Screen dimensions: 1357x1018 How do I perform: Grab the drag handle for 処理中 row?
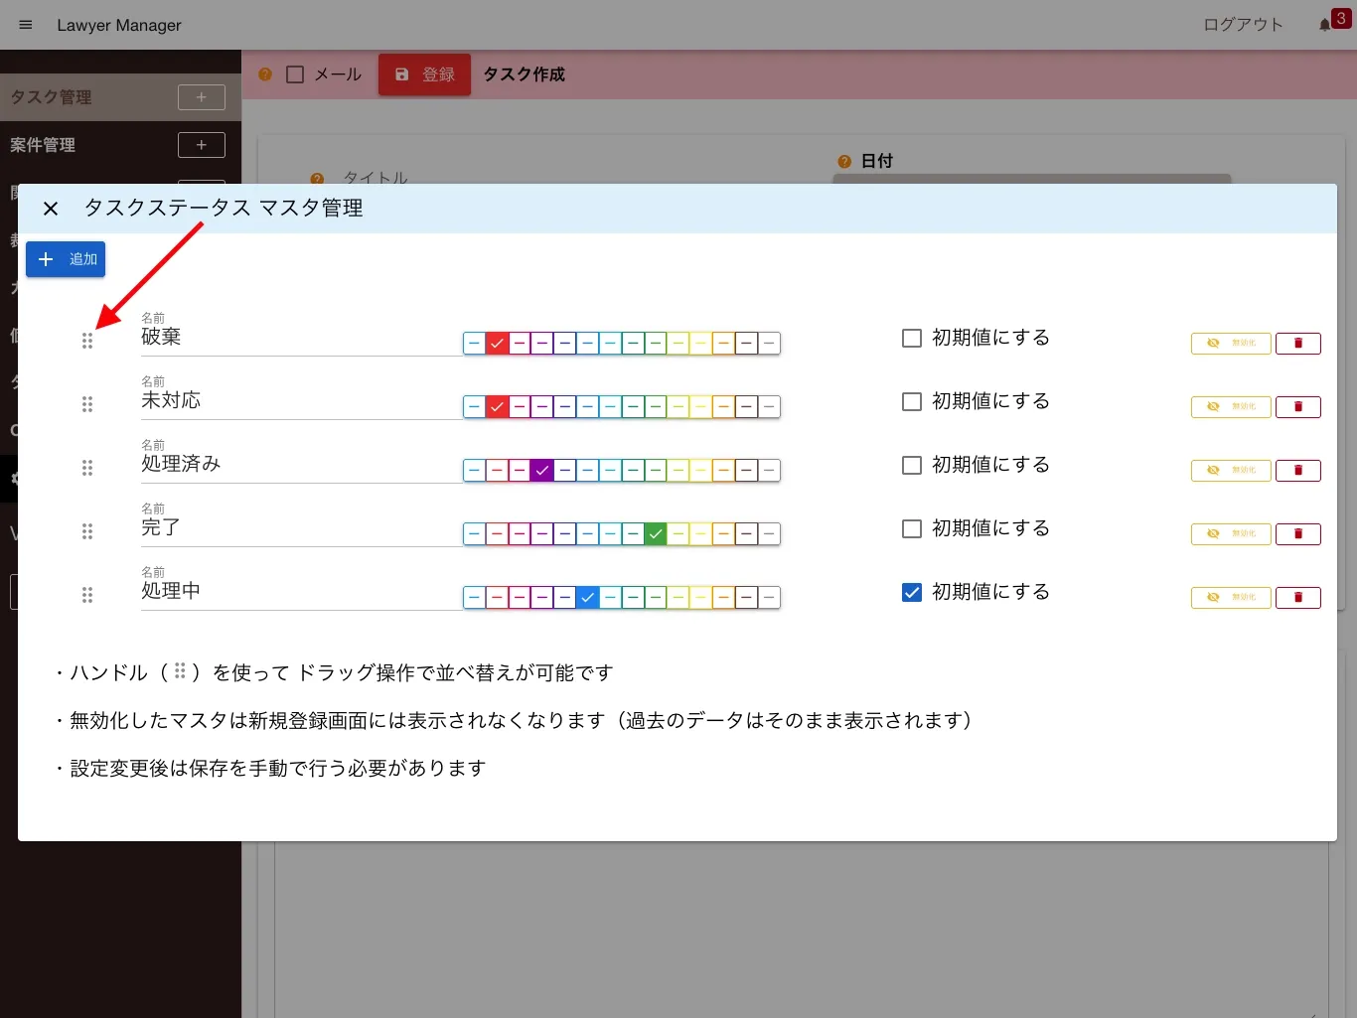[x=87, y=595]
